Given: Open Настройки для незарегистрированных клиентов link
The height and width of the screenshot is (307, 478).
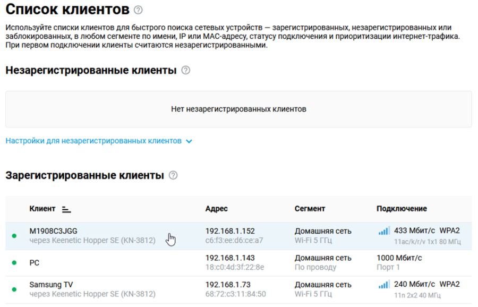Looking at the screenshot, I should click(x=93, y=141).
